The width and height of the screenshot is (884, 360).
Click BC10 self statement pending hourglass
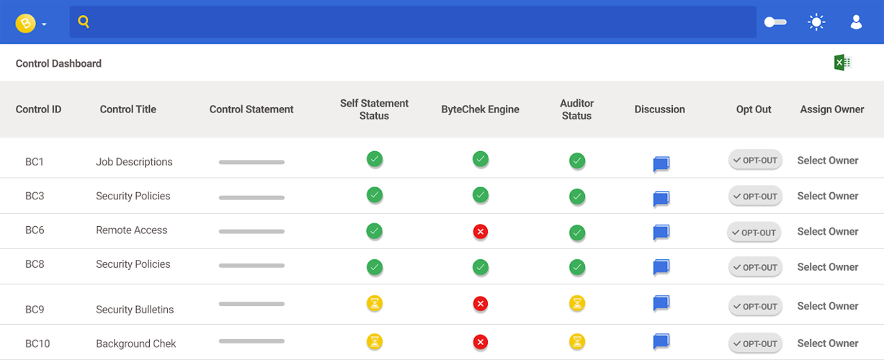(x=374, y=341)
